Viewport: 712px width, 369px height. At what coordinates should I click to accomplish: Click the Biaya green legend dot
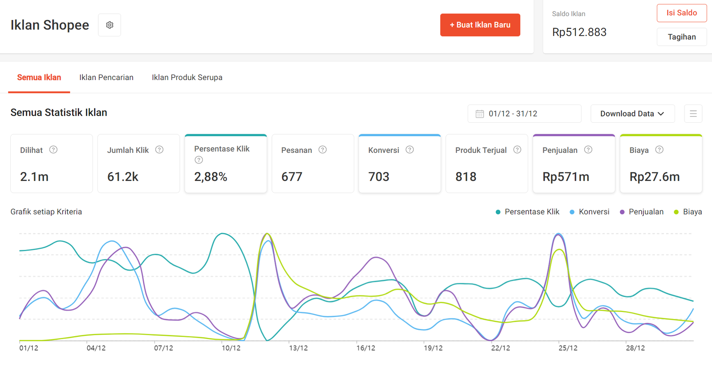676,212
